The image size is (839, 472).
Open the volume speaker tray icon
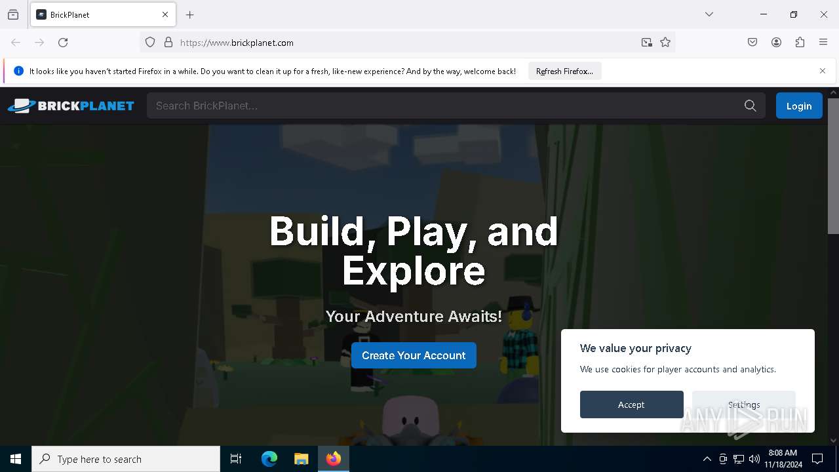click(x=754, y=459)
